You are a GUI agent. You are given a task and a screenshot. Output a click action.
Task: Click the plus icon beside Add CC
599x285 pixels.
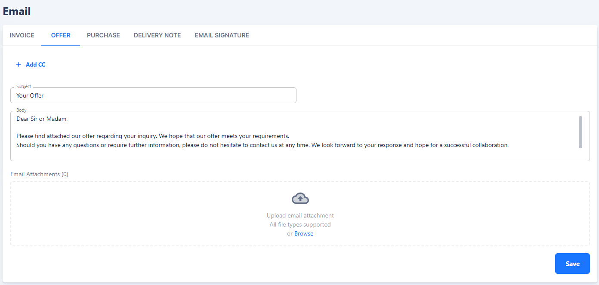19,64
